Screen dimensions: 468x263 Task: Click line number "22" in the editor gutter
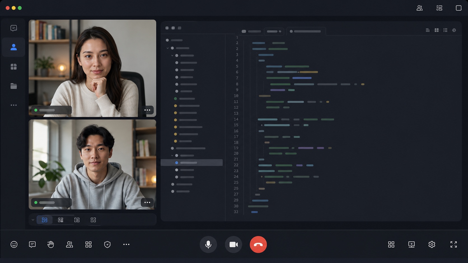click(x=236, y=165)
